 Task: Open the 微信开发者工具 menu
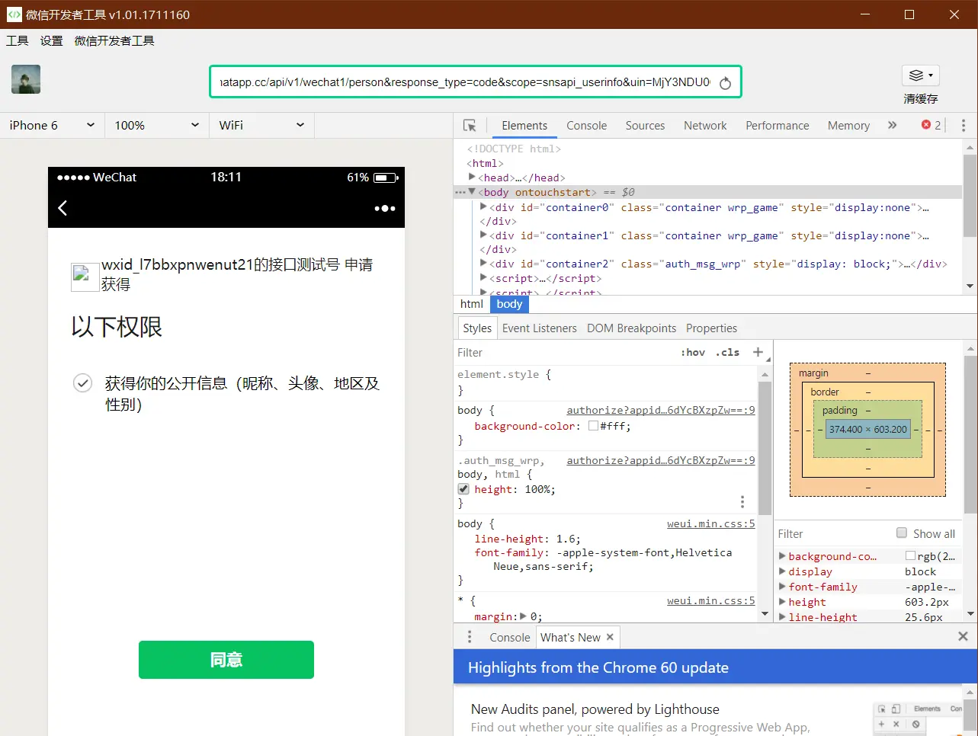click(x=114, y=41)
